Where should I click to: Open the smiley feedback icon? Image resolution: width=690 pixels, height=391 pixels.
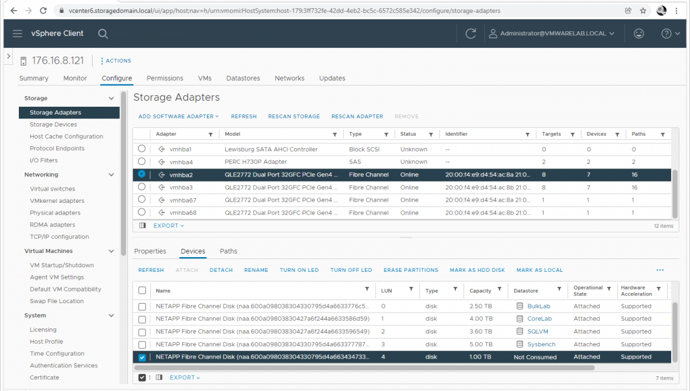tap(639, 34)
